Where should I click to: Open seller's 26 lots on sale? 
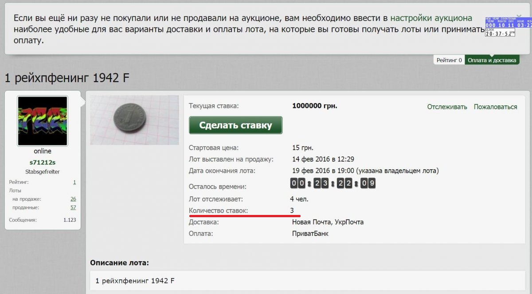pyautogui.click(x=73, y=199)
